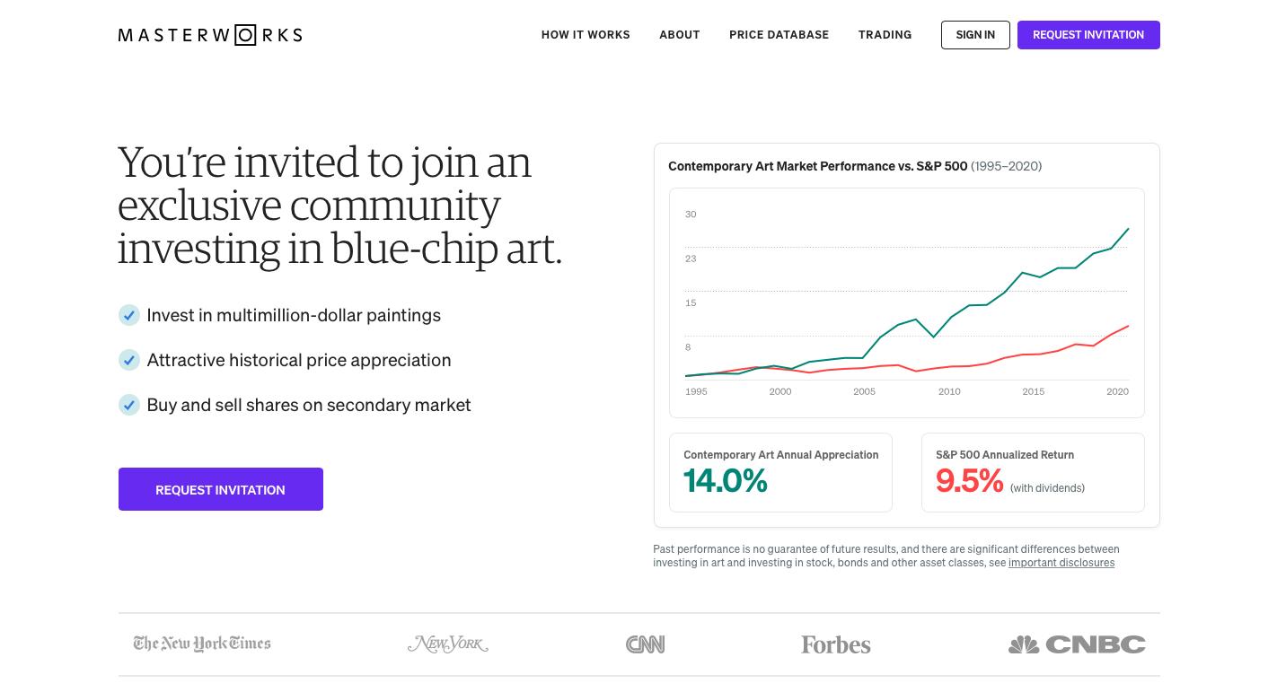
Task: Click checkmark beside secondary market item
Action: point(129,405)
